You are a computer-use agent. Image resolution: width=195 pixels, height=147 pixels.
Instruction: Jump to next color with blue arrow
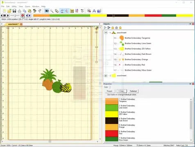pyautogui.click(x=29, y=16)
